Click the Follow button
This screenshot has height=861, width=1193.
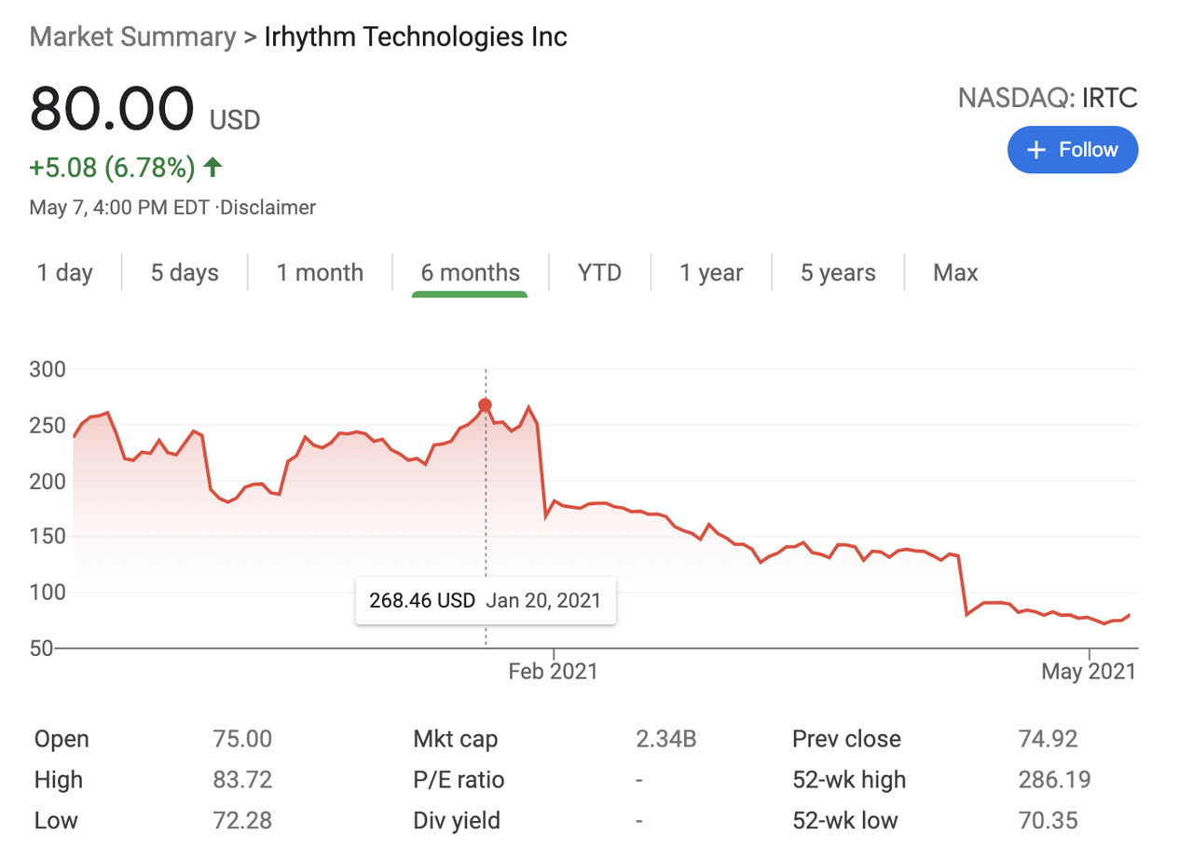[1072, 150]
